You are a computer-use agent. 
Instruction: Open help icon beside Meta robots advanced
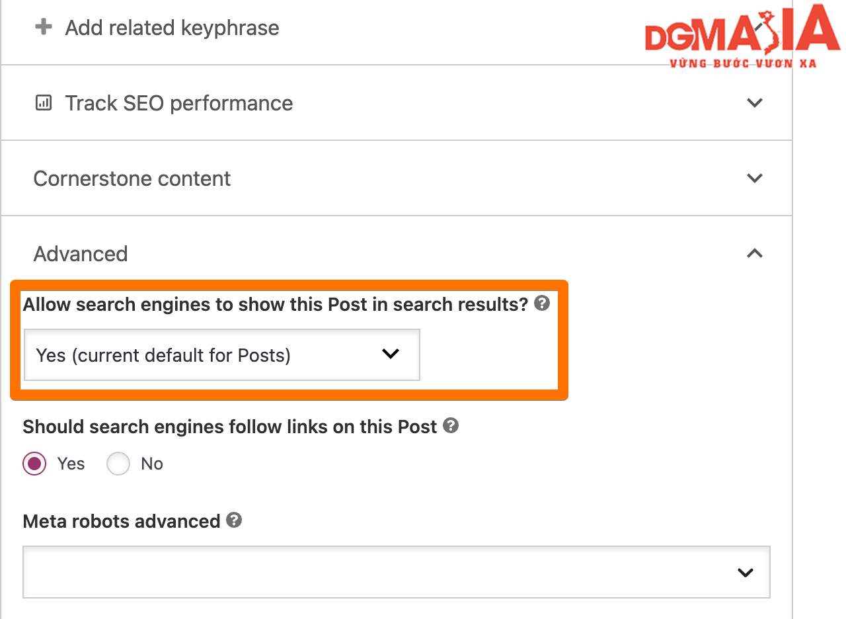point(234,520)
